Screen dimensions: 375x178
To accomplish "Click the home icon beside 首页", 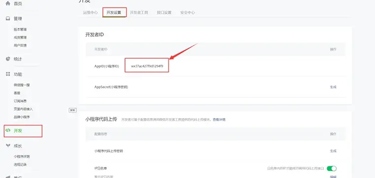I will coord(8,3).
